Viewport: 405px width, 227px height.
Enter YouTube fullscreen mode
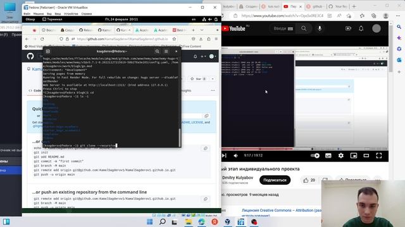pos(379,156)
